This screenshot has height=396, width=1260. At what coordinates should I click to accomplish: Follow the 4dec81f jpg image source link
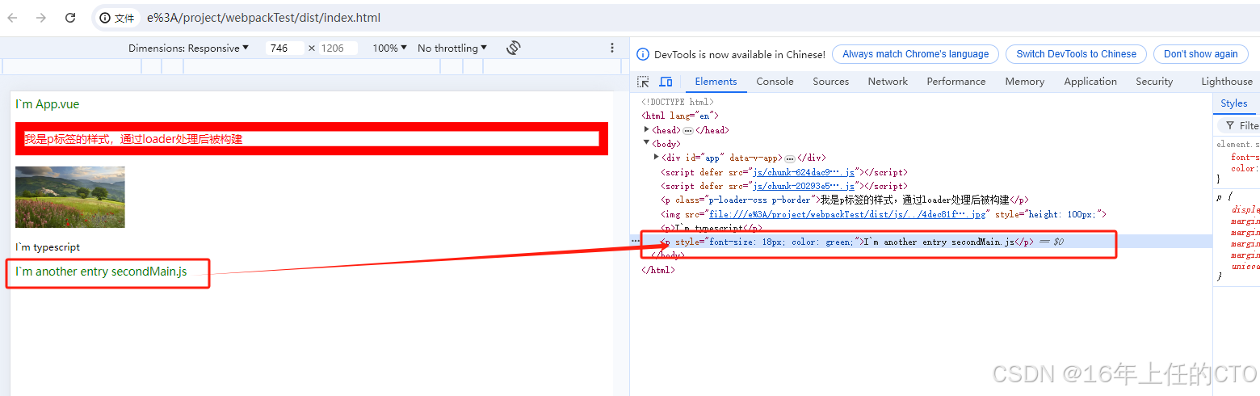click(848, 214)
